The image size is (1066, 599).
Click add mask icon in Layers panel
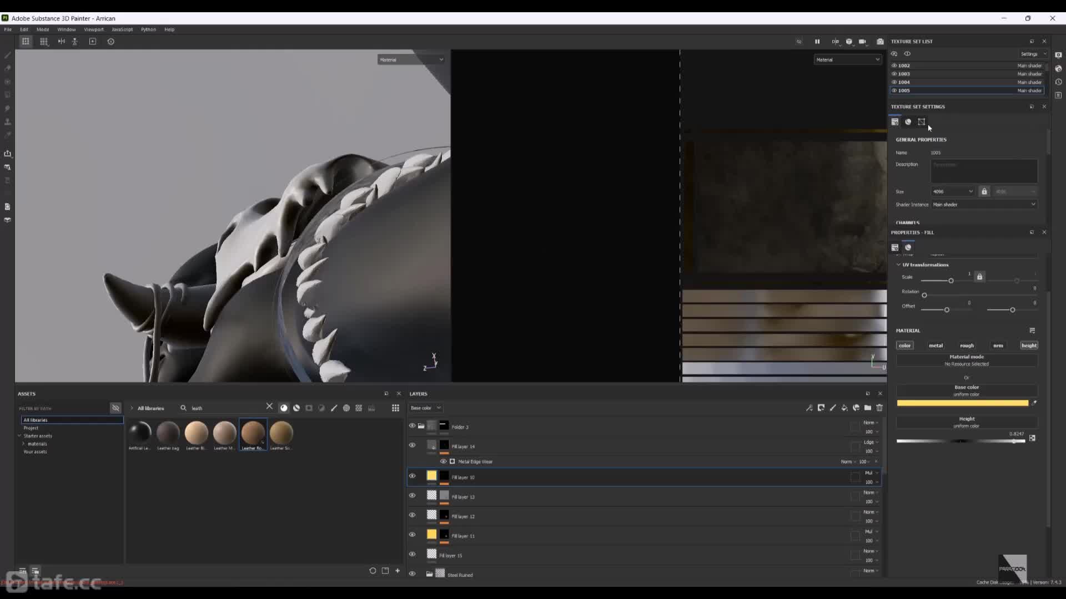coord(821,408)
